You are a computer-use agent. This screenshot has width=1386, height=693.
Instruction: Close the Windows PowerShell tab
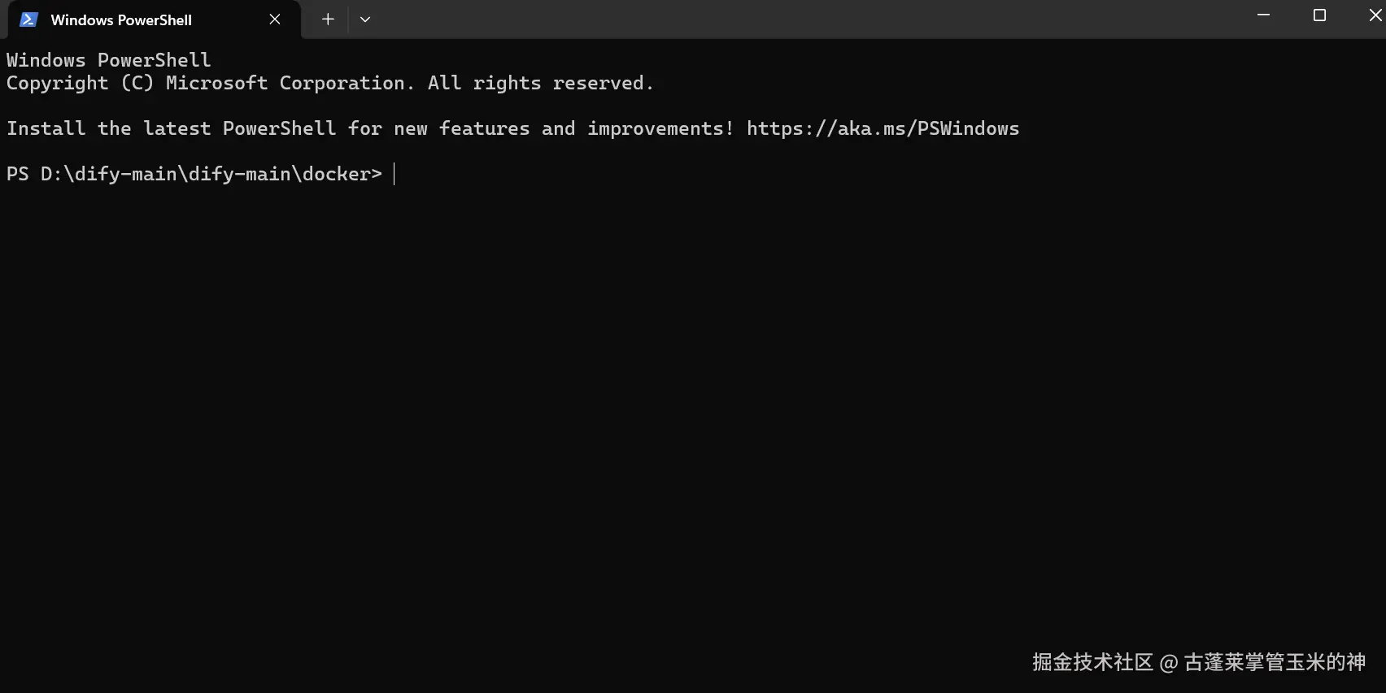point(275,19)
